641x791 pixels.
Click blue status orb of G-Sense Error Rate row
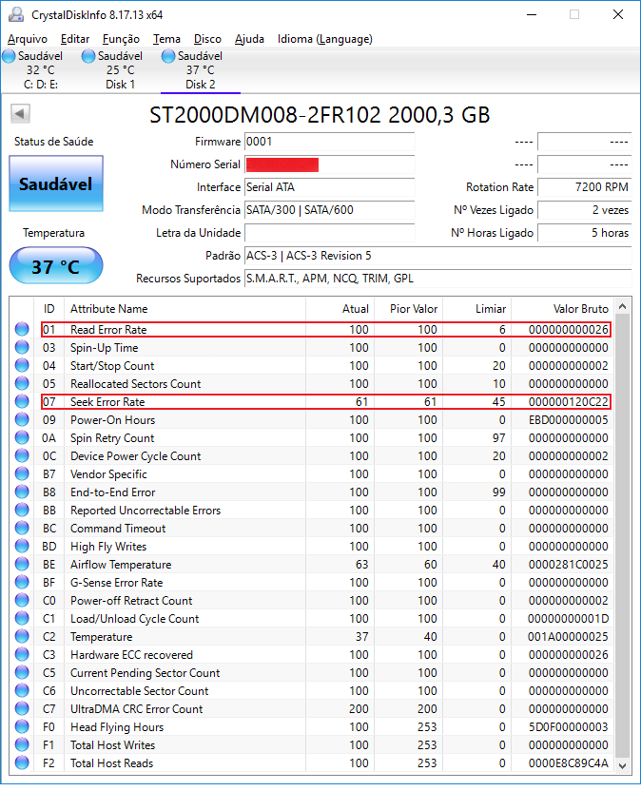22,582
